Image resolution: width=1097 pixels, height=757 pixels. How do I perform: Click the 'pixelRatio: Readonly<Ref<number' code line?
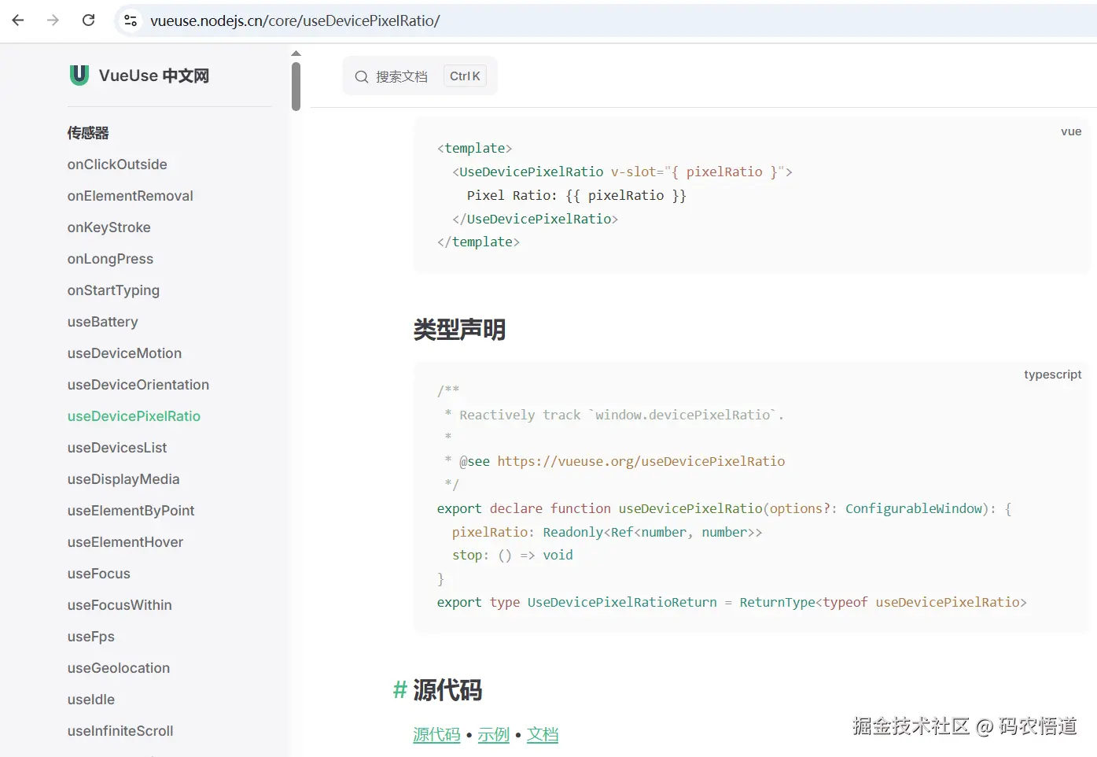(607, 532)
